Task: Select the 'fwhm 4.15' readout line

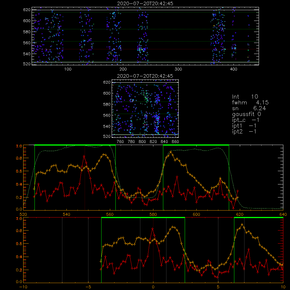Action: click(251, 102)
